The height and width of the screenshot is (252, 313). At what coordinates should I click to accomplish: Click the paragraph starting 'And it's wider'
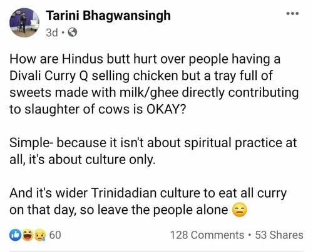[x=148, y=201]
